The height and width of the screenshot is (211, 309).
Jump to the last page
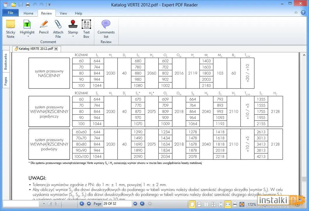pos(142,203)
